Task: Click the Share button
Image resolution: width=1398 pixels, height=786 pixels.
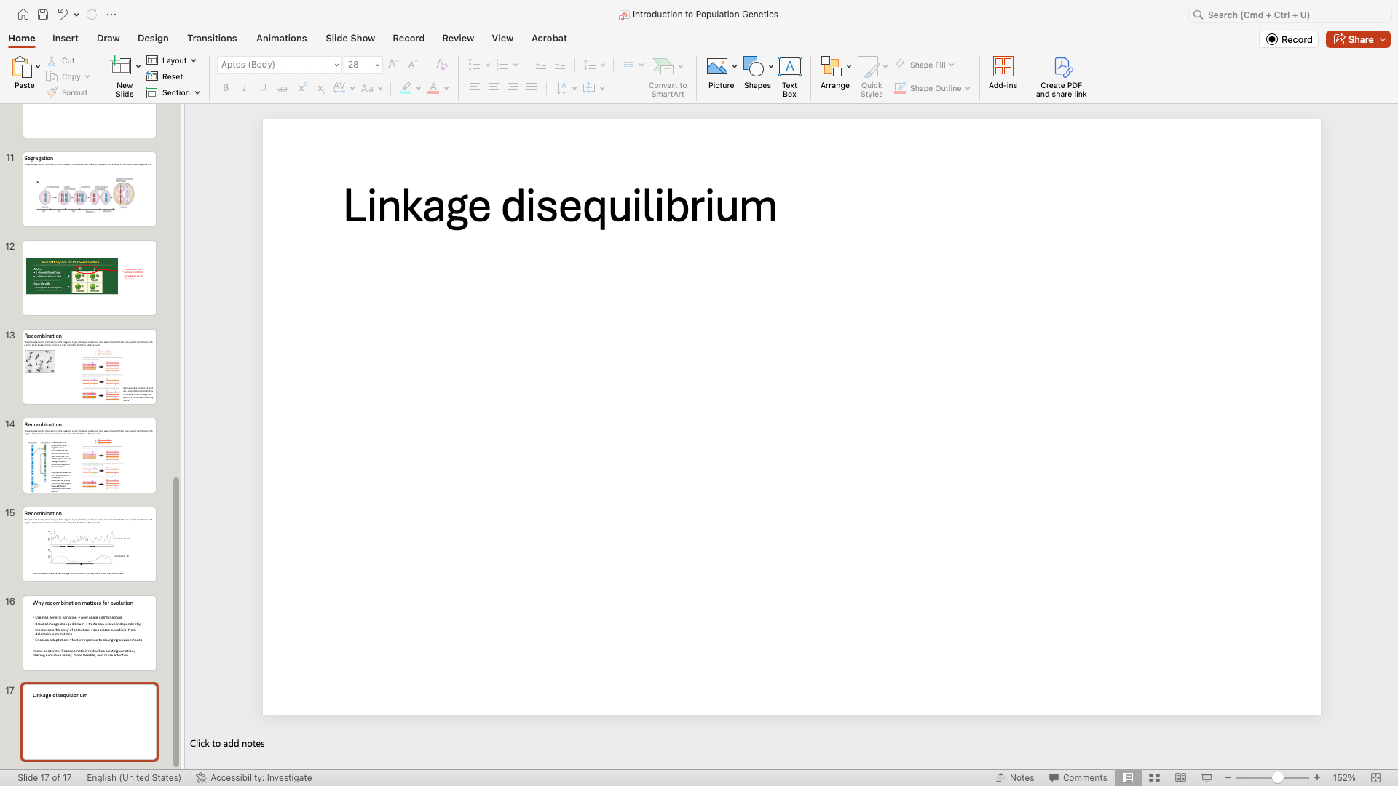Action: pos(1354,39)
